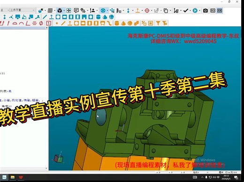Open PC-DMIS icon on the taskbar
244x182 pixels.
tap(4, 177)
